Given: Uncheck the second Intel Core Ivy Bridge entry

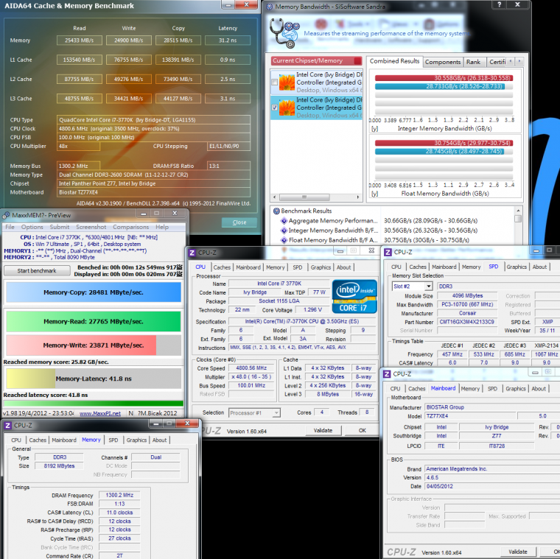Looking at the screenshot, I should click(276, 108).
